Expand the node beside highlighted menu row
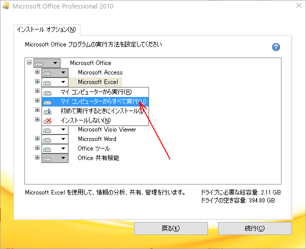The width and height of the screenshot is (306, 249). click(x=37, y=100)
